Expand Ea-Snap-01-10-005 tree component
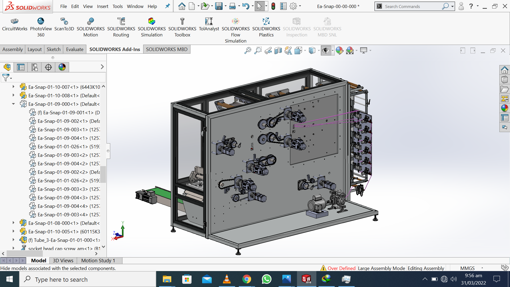This screenshot has width=510, height=287. 13,231
